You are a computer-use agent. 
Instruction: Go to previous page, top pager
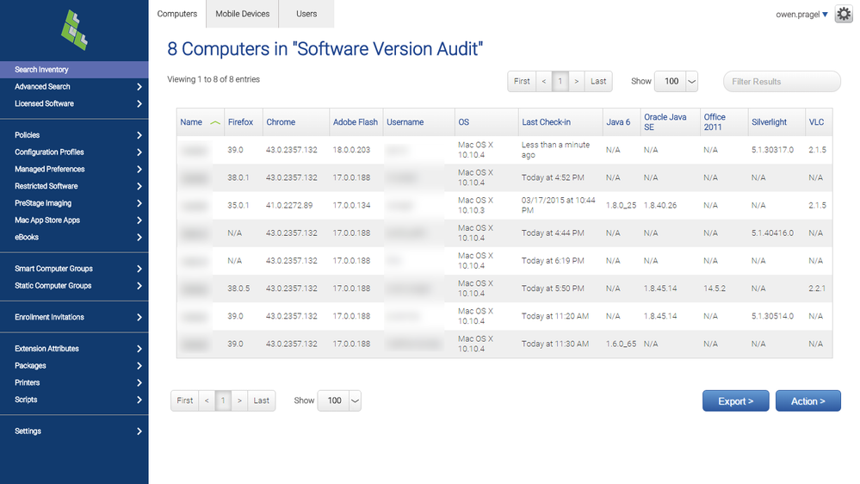(x=543, y=81)
